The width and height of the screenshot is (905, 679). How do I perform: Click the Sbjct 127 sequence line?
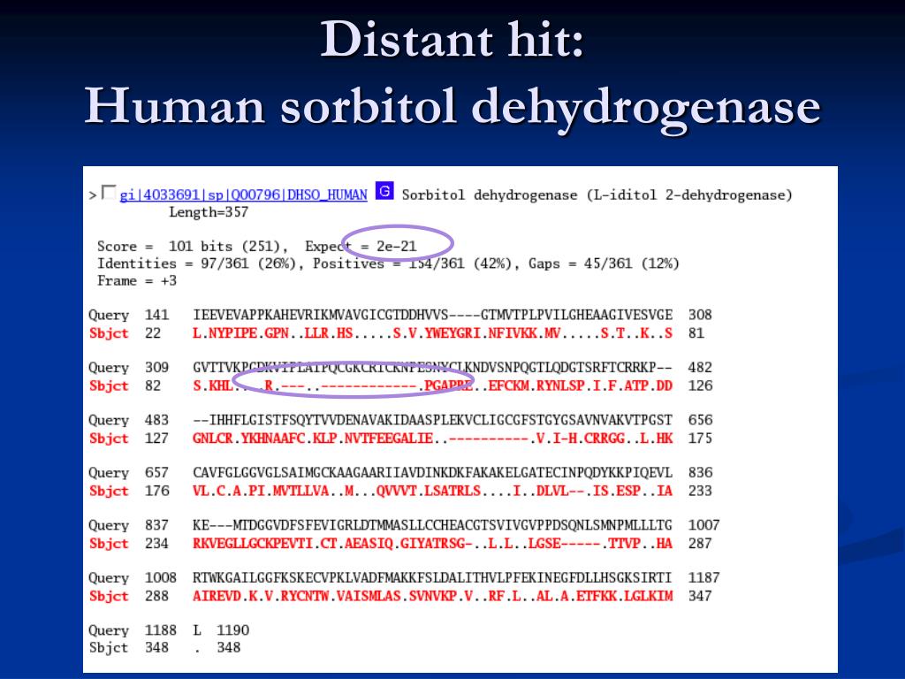400,439
